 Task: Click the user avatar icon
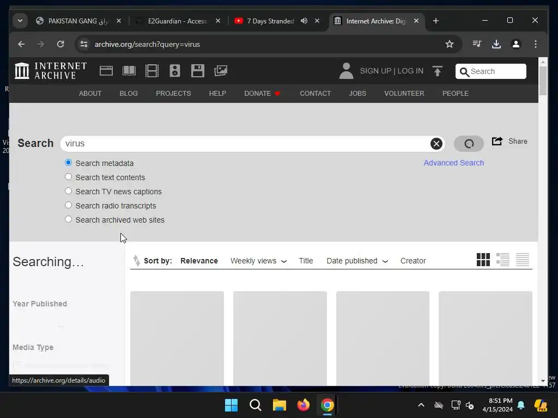(346, 71)
